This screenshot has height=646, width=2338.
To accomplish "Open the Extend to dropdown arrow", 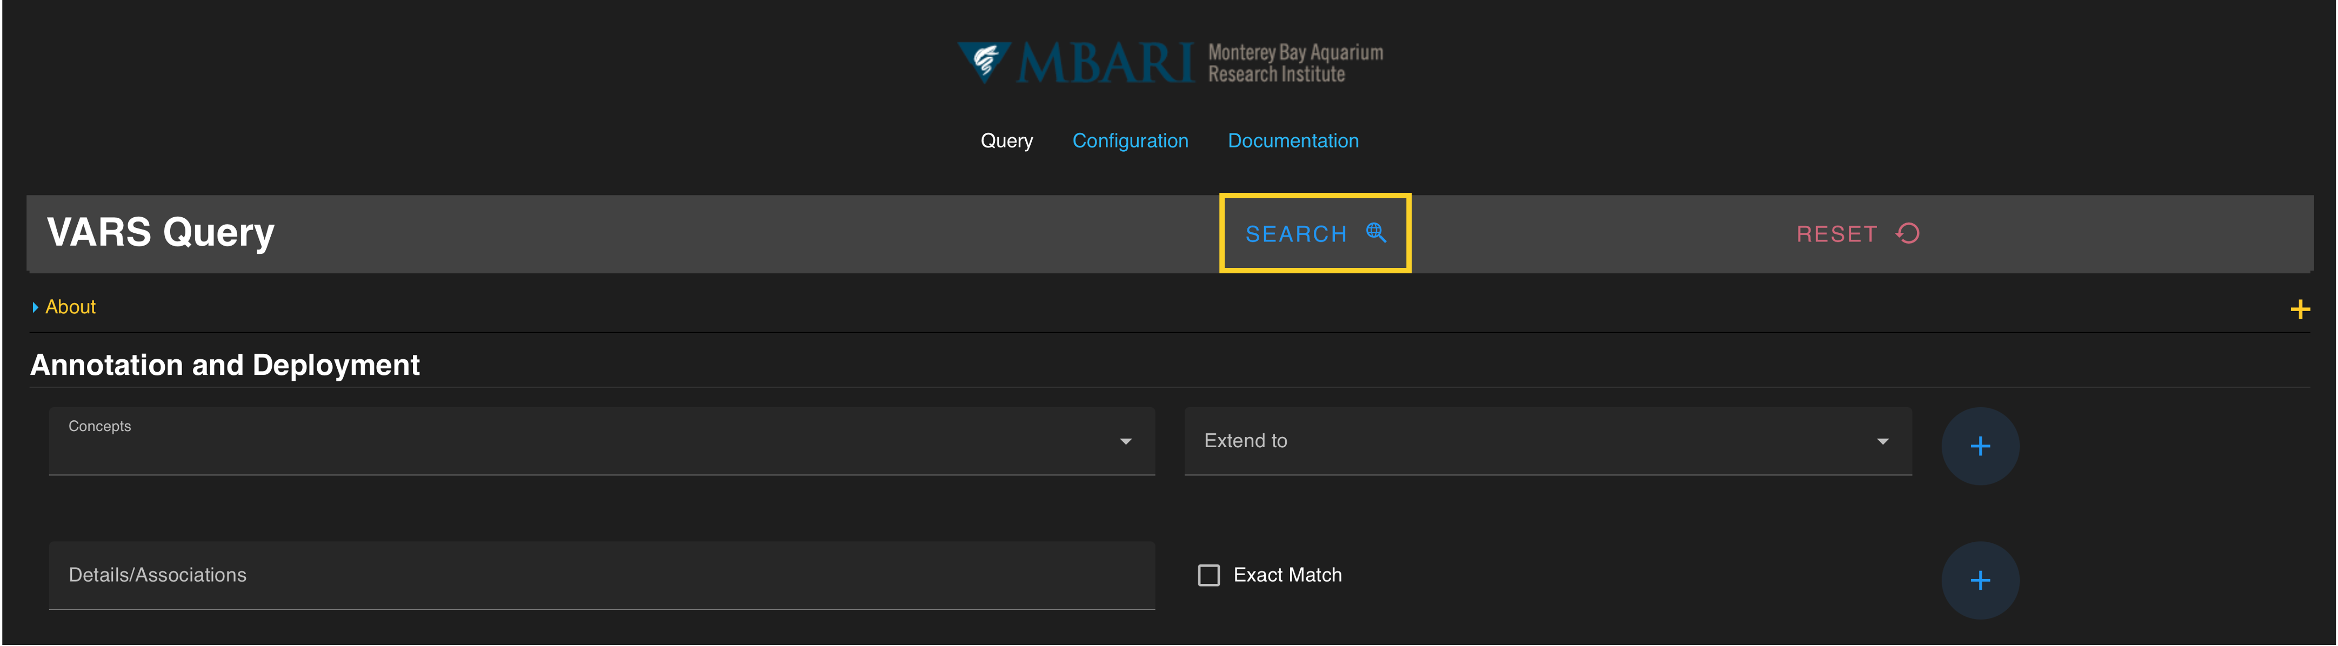I will (1882, 442).
